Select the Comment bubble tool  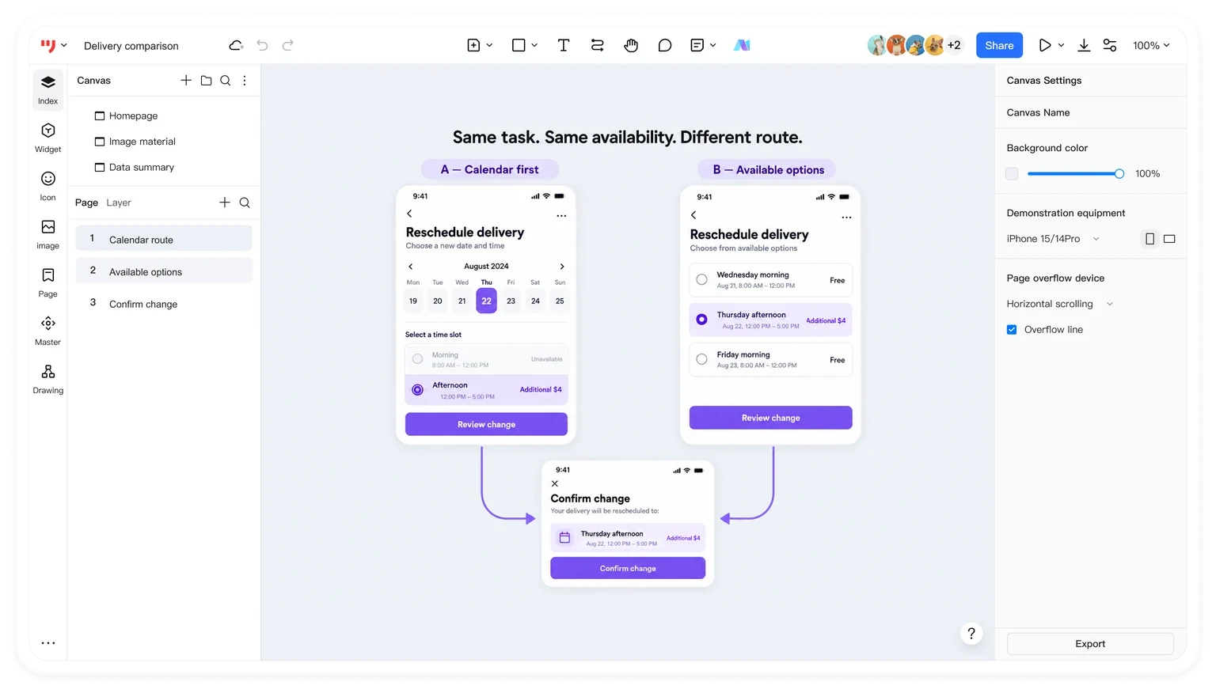click(x=665, y=45)
